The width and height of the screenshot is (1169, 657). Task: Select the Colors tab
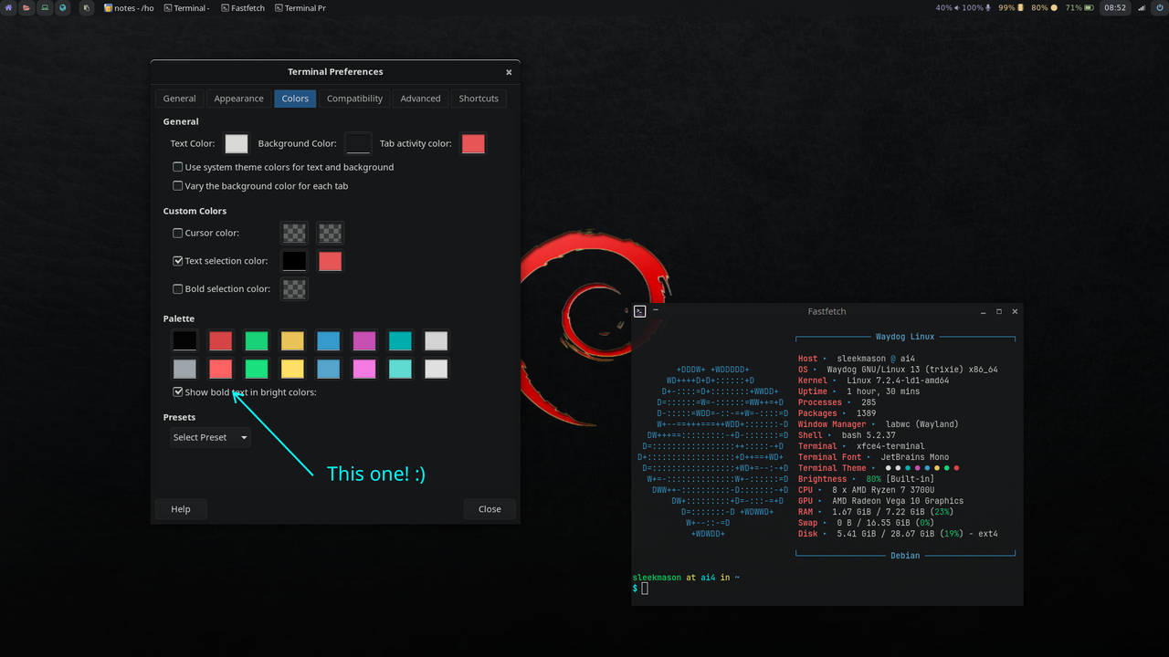295,99
